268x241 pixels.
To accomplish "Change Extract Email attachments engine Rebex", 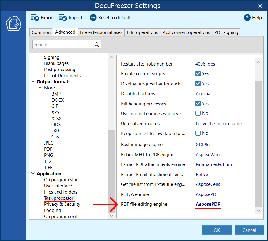I will pyautogui.click(x=202, y=175).
